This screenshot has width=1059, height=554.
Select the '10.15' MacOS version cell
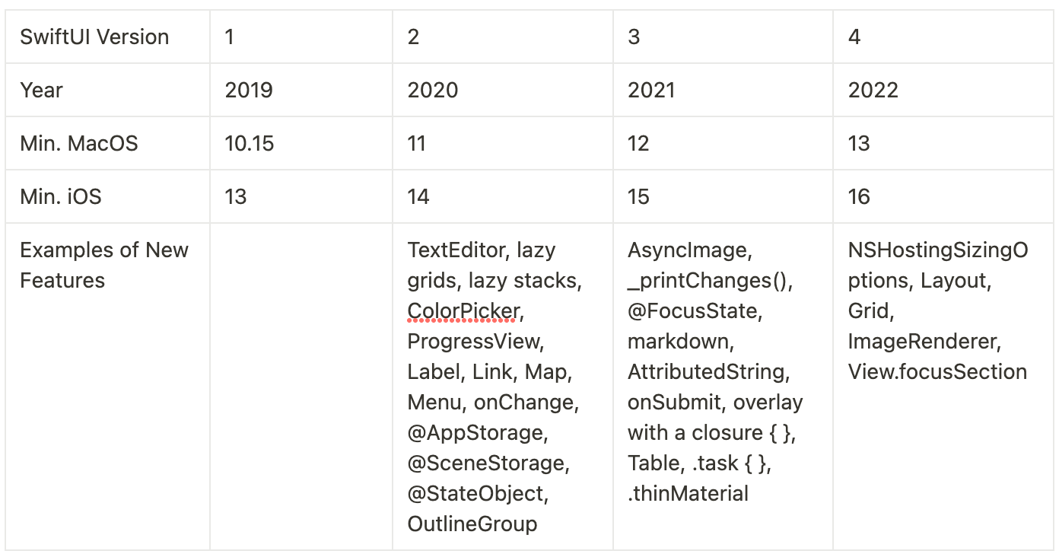coord(250,144)
